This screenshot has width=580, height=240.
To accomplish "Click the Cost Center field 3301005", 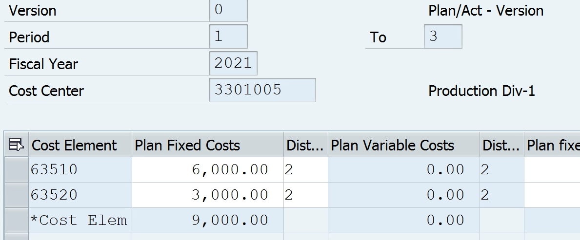I will point(262,90).
